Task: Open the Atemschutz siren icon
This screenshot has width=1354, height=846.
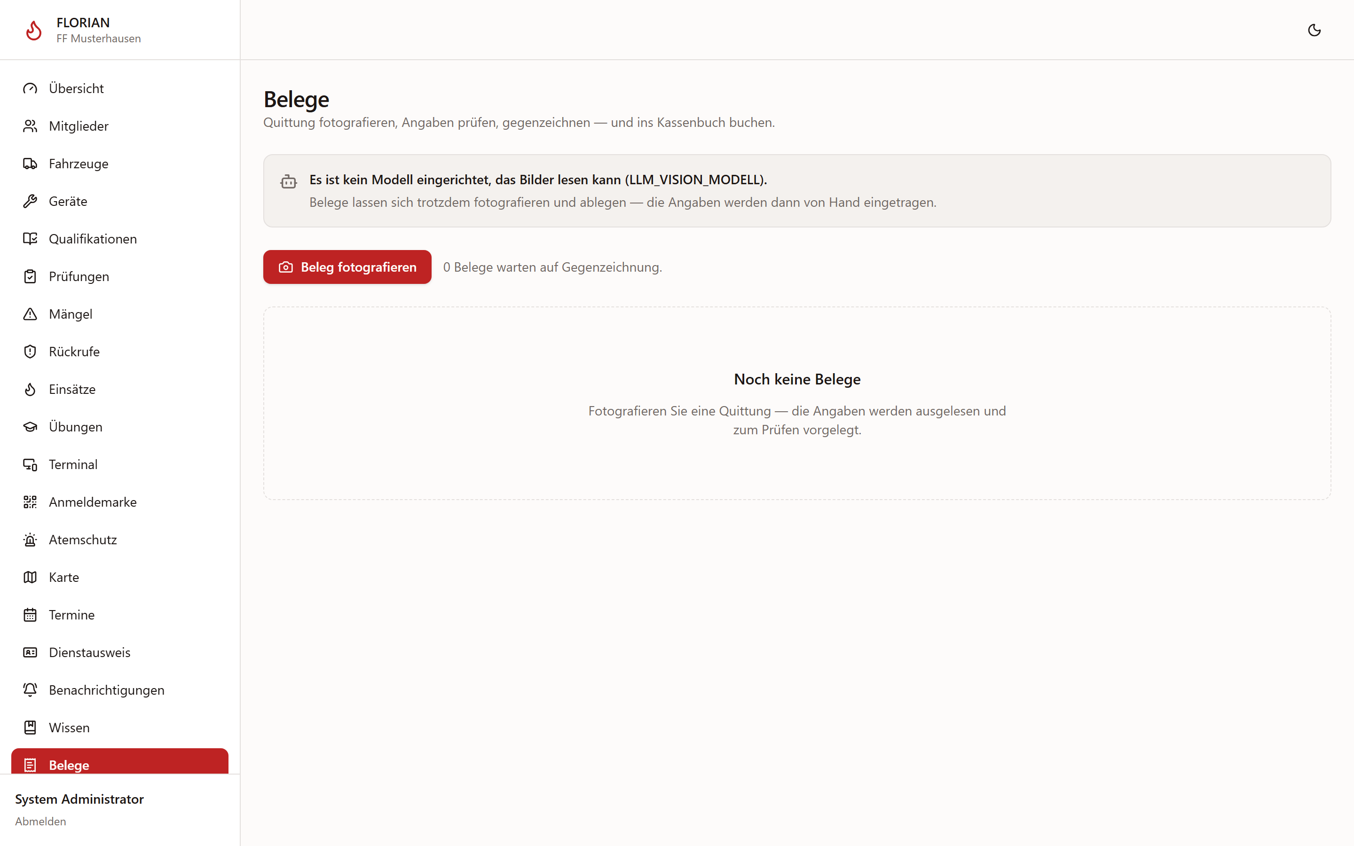Action: [x=30, y=540]
